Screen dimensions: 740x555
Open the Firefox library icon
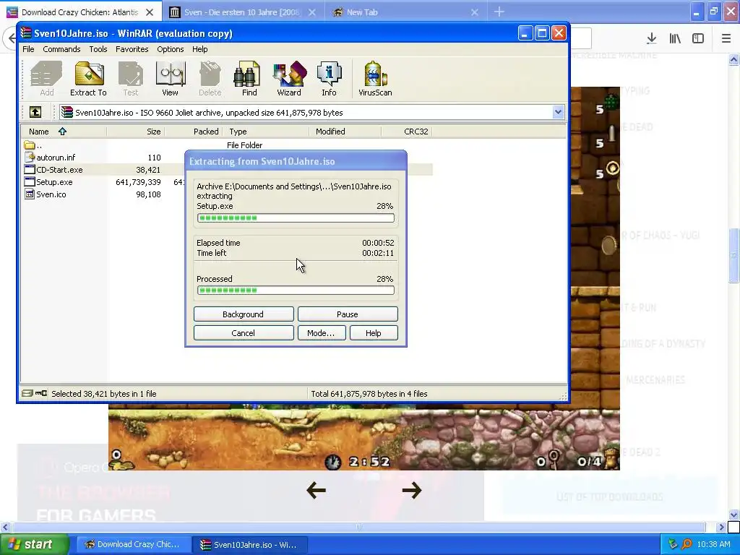tap(675, 38)
